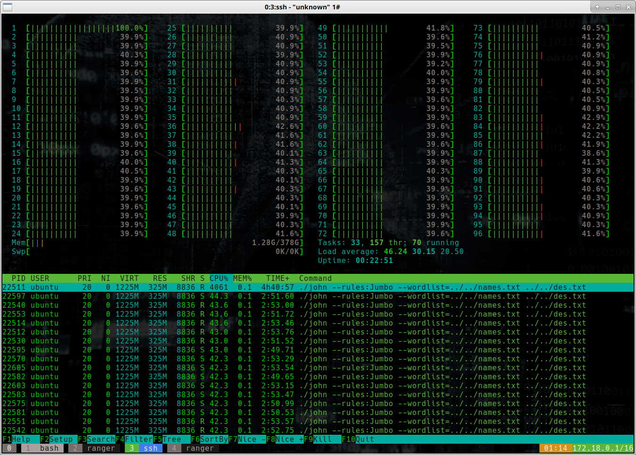Click the Swp usage meter
The image size is (636, 455).
click(158, 252)
